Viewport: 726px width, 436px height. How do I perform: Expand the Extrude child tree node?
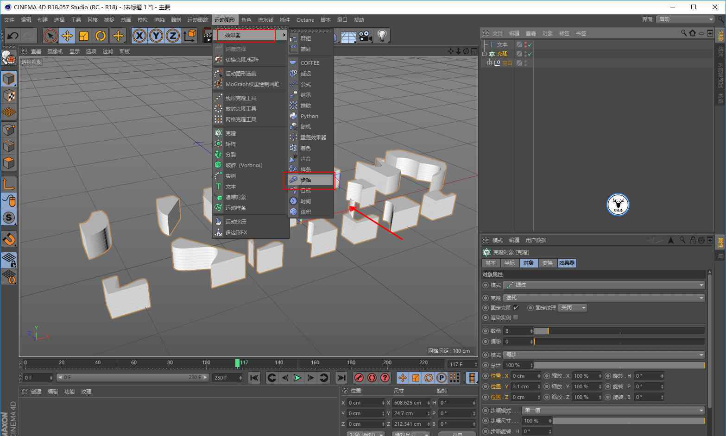489,63
